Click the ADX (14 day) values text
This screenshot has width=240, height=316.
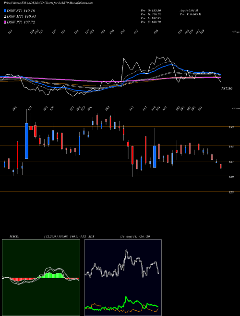135,237
